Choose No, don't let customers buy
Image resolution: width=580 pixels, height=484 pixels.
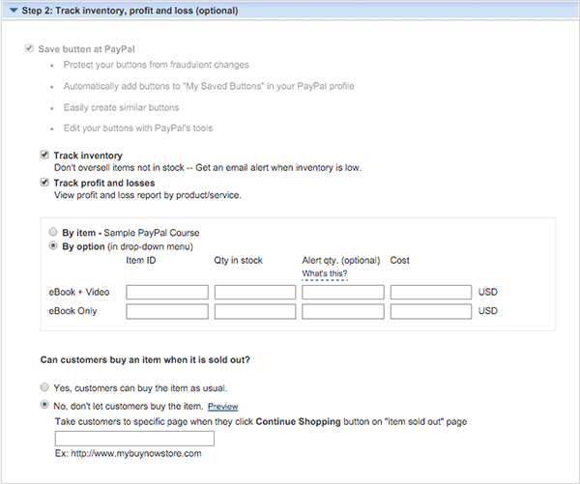coord(44,405)
